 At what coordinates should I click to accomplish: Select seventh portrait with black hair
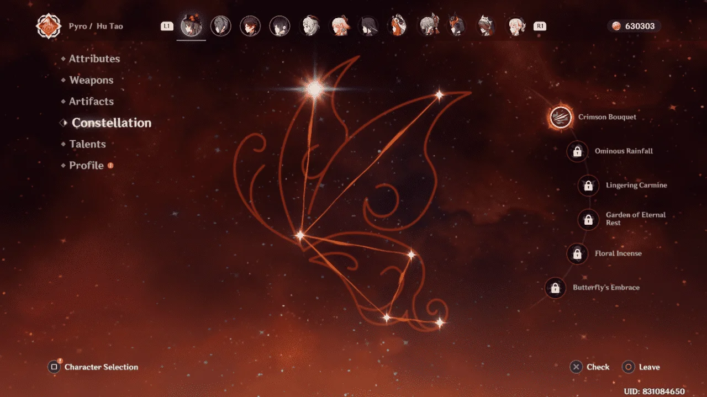click(368, 26)
